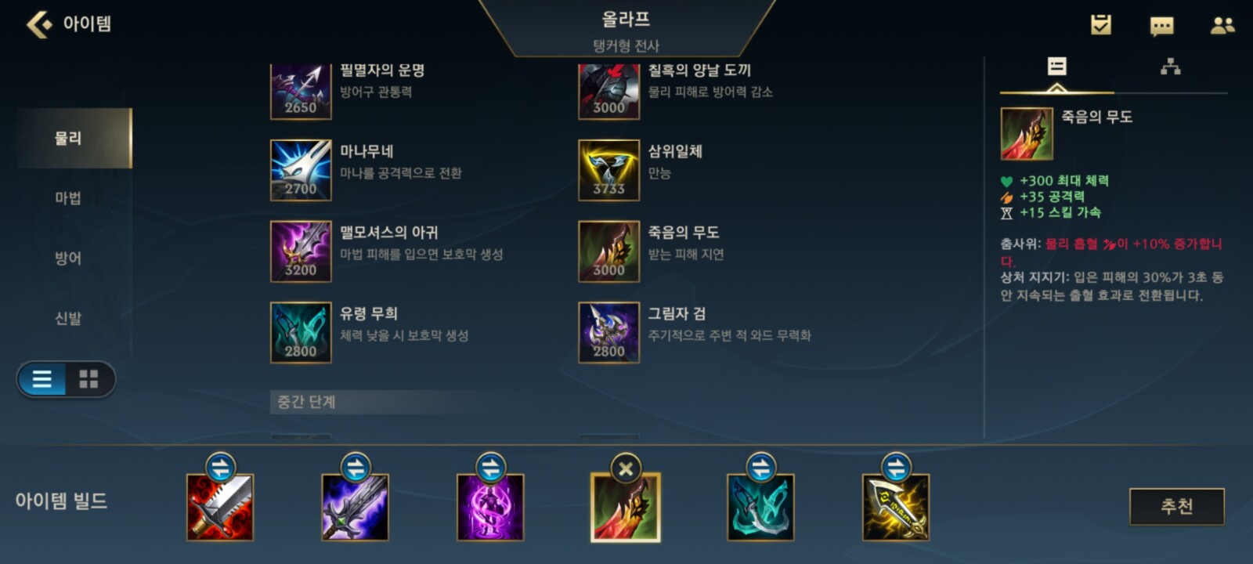Choose the 그림자 검 item icon
The height and width of the screenshot is (564, 1253).
pos(608,332)
